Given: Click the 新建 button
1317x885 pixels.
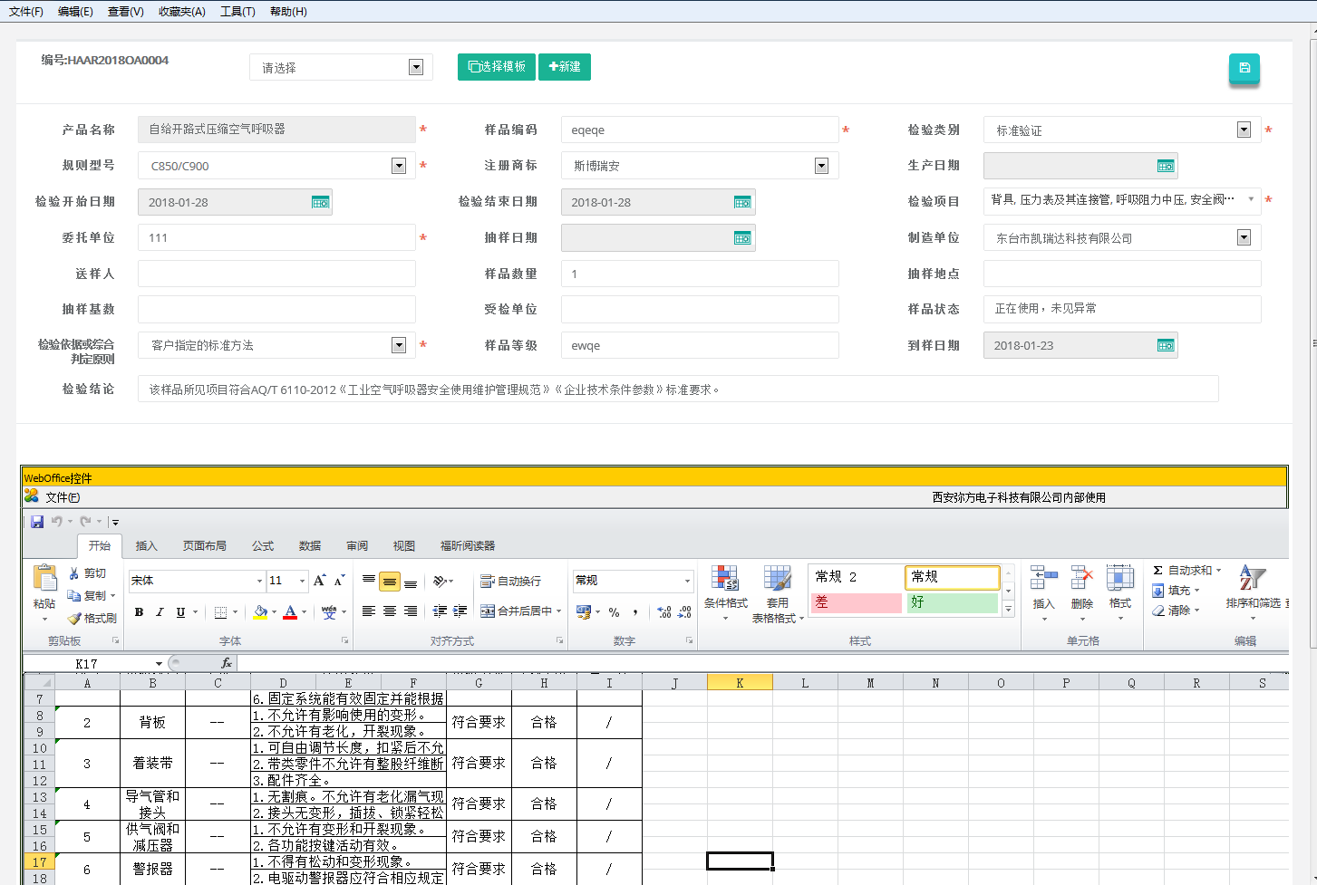Looking at the screenshot, I should click(x=564, y=67).
